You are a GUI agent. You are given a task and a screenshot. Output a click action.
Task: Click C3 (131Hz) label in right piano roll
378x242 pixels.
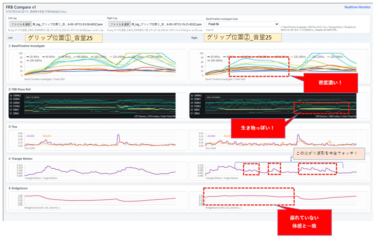point(195,106)
